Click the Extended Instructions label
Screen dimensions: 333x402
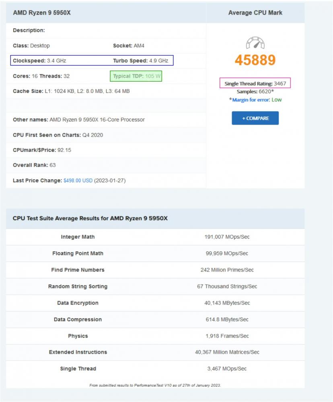click(x=78, y=352)
